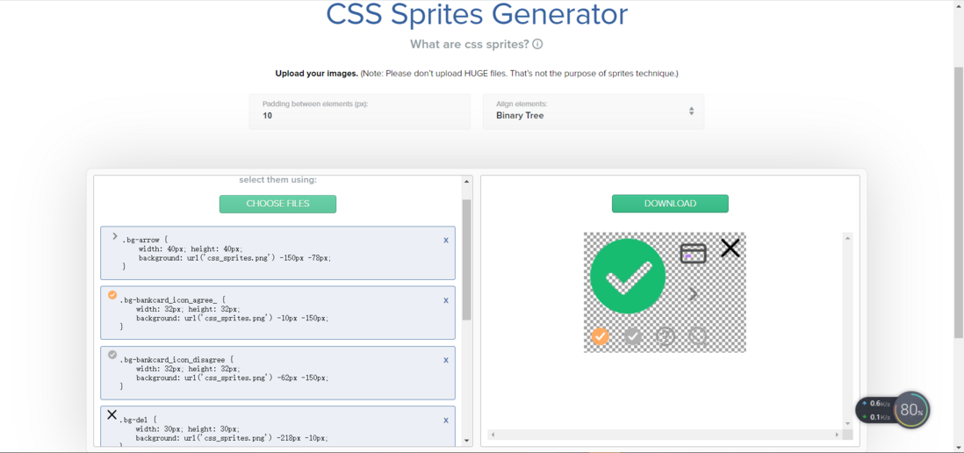Click the padding between elements input field
This screenshot has width=964, height=453.
(x=360, y=111)
